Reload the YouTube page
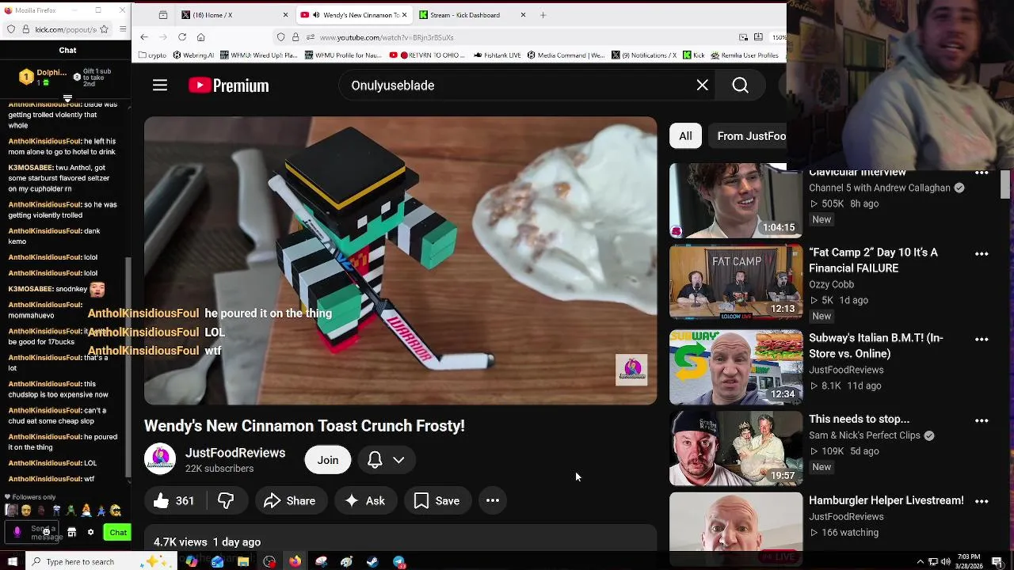 (182, 37)
